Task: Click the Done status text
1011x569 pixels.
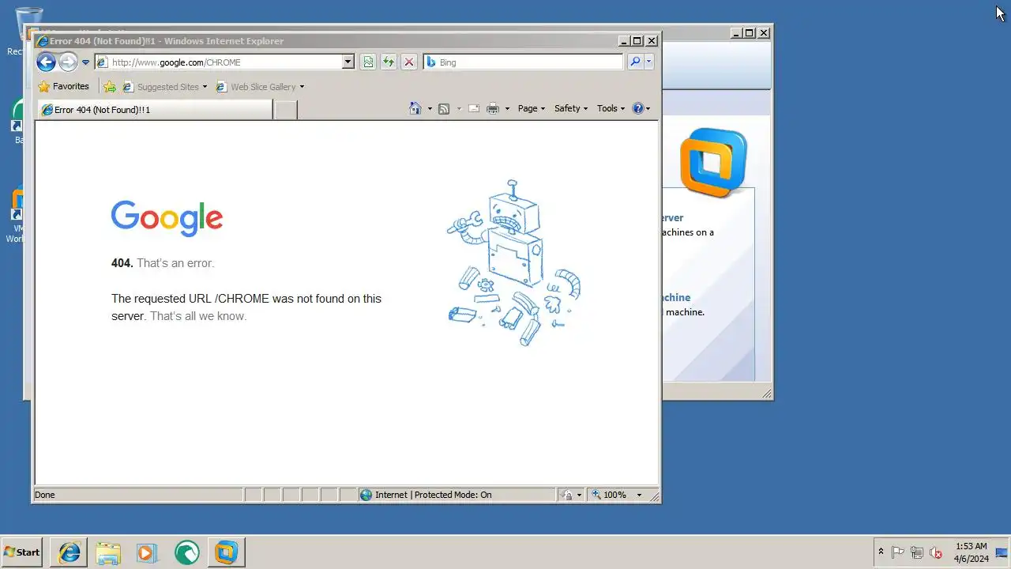Action: [45, 495]
